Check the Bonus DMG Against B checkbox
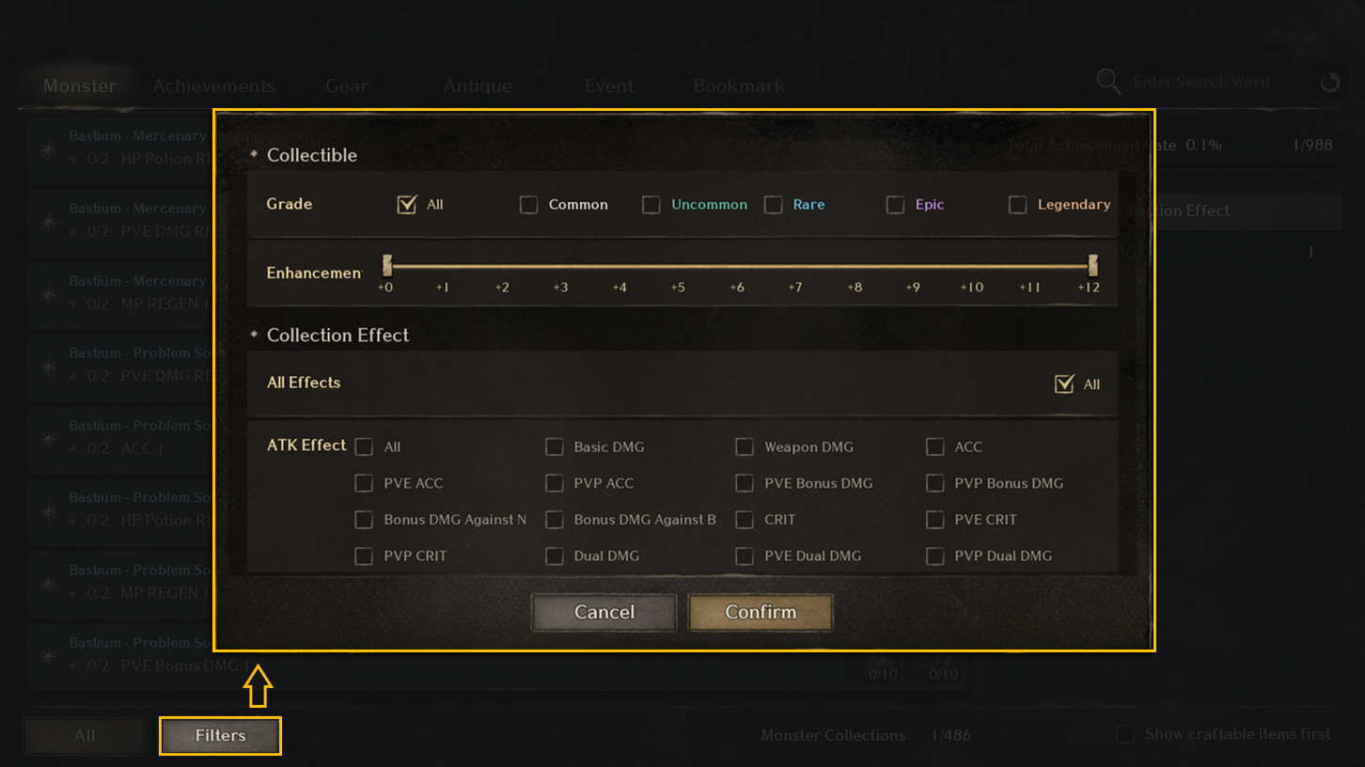The height and width of the screenshot is (767, 1365). pos(555,520)
